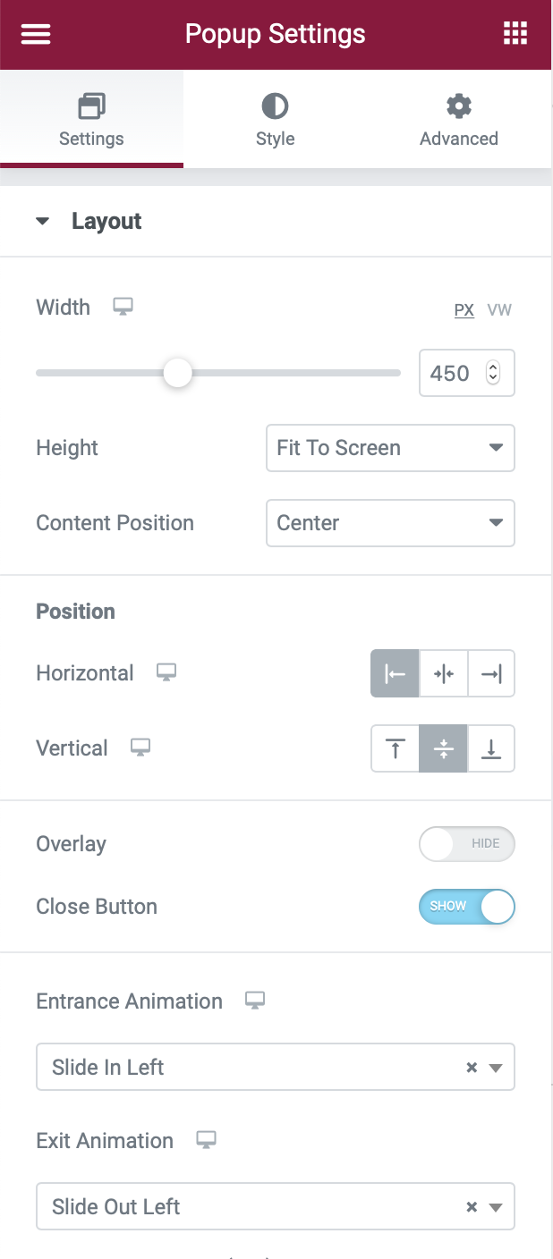Switch to the Advanced tab
Screen dimensions: 553x1259
click(x=458, y=120)
